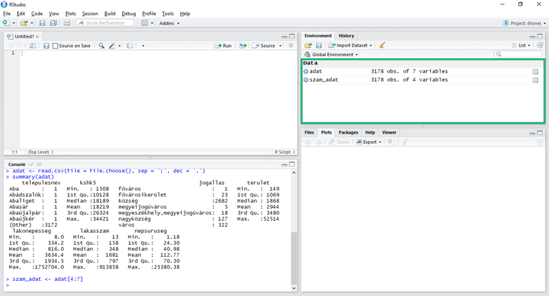Viewport: 549px width, 296px height.
Task: Go to the next plot with forward arrow
Action: click(319, 142)
